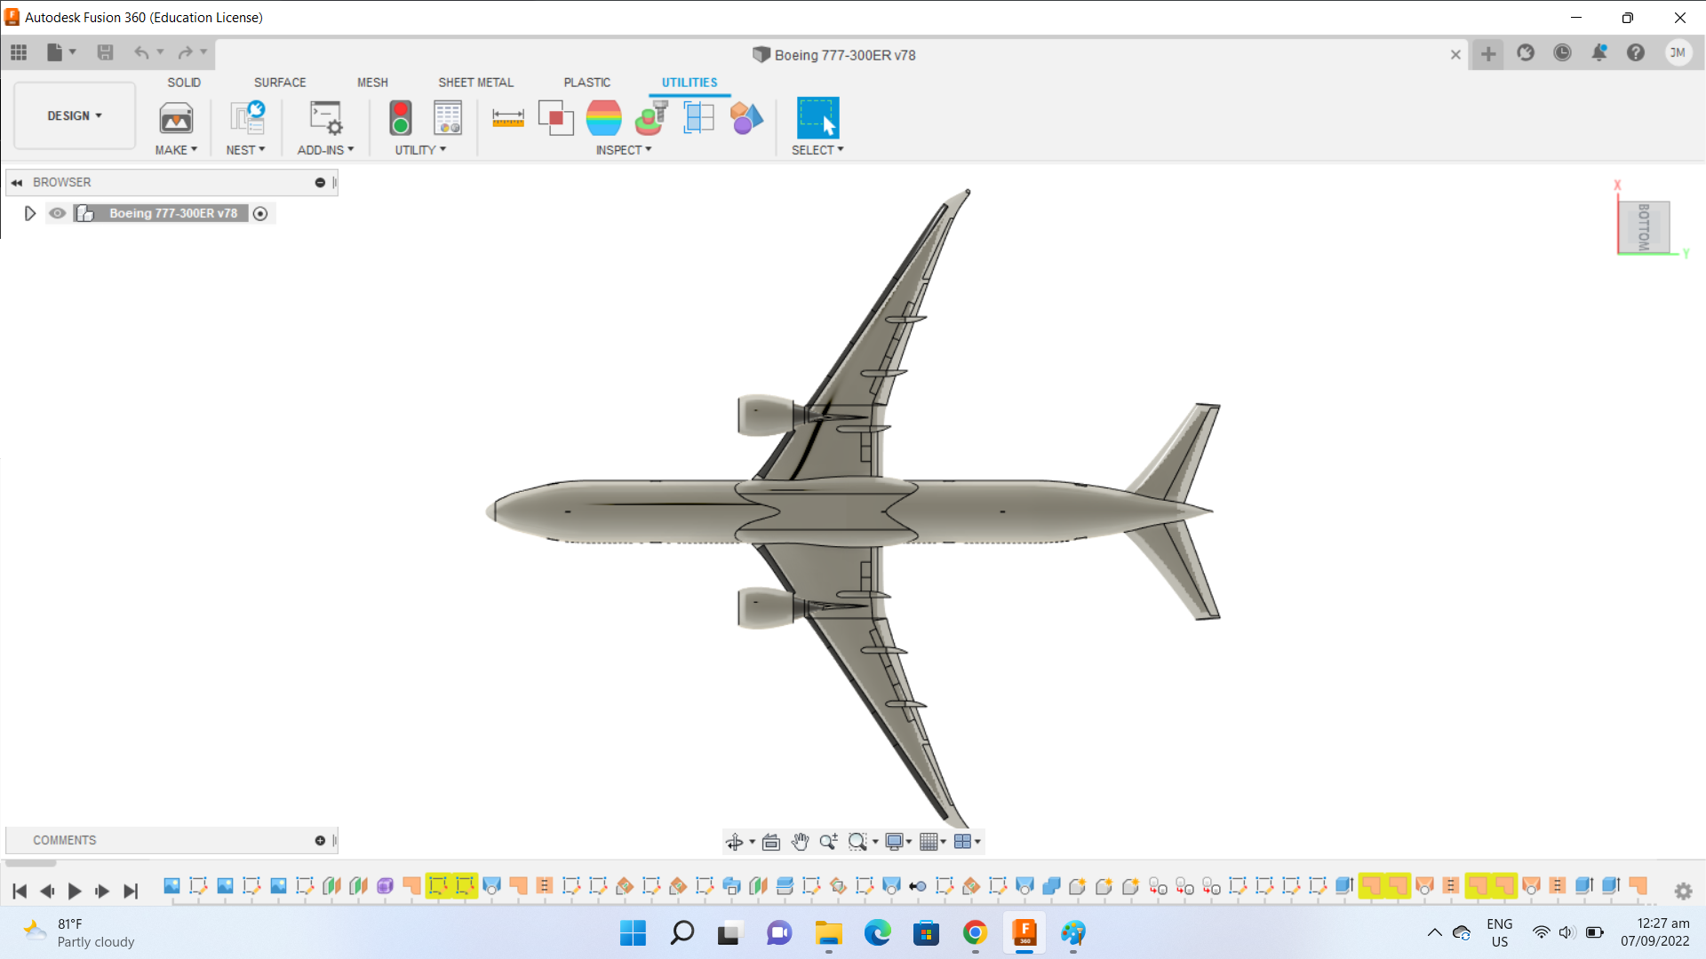The image size is (1706, 959).
Task: Open the Select dropdown menu
Action: [x=817, y=150]
